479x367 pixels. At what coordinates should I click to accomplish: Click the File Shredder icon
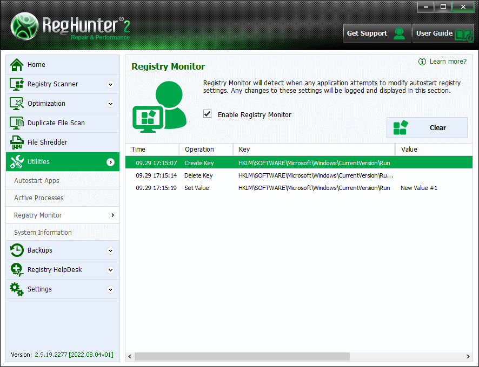click(x=17, y=142)
